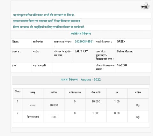Click the व्यक्तिगत विवरण section heading
This screenshot has width=153, height=136.
pos(81,34)
